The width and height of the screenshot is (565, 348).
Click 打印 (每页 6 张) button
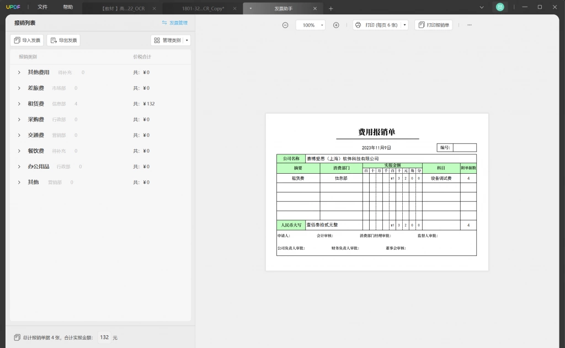(x=377, y=25)
